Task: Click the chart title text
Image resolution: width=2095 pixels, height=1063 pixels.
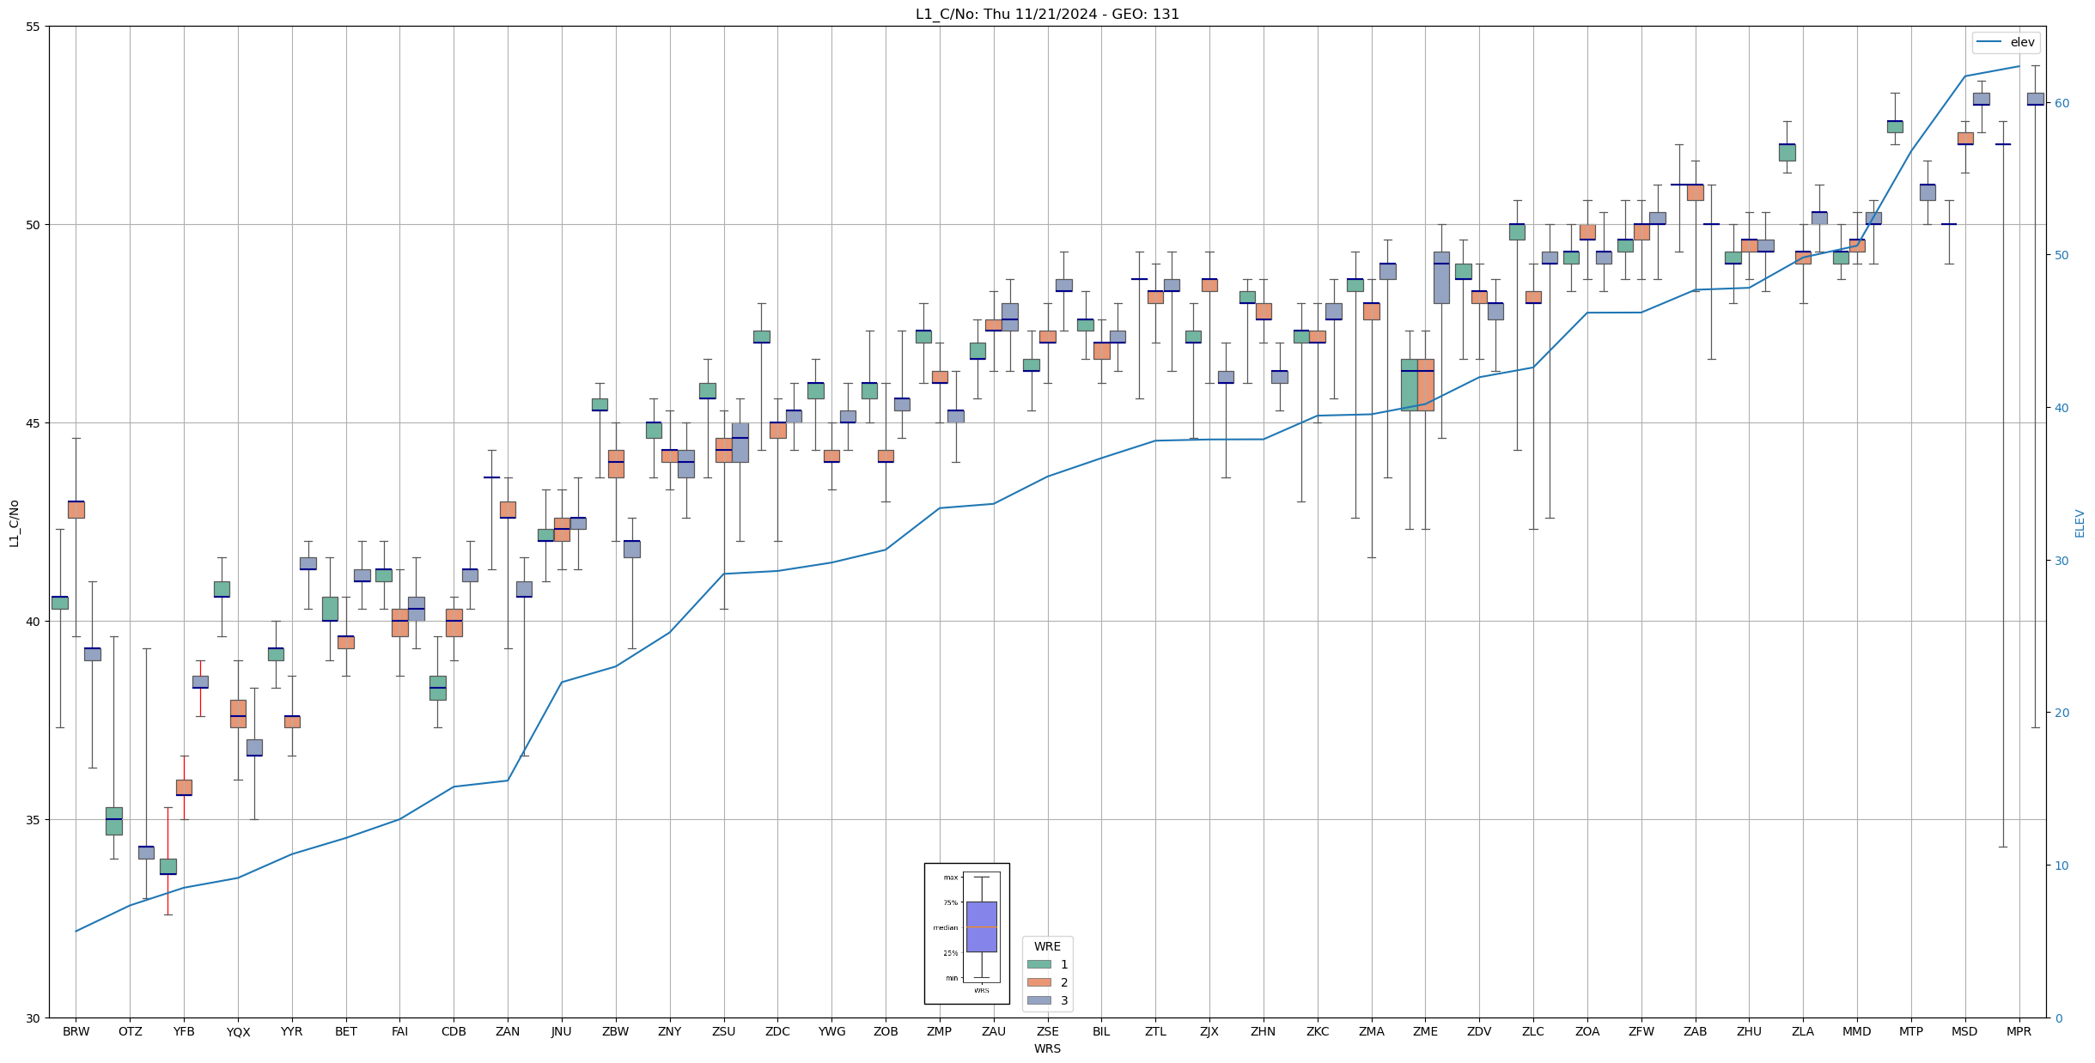Action: coord(1047,14)
